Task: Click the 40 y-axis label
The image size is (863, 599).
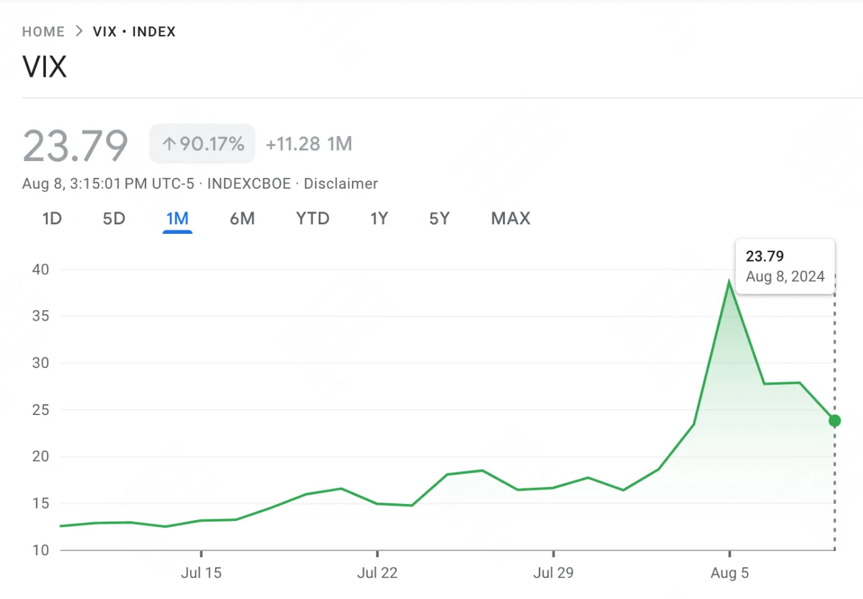Action: tap(40, 270)
